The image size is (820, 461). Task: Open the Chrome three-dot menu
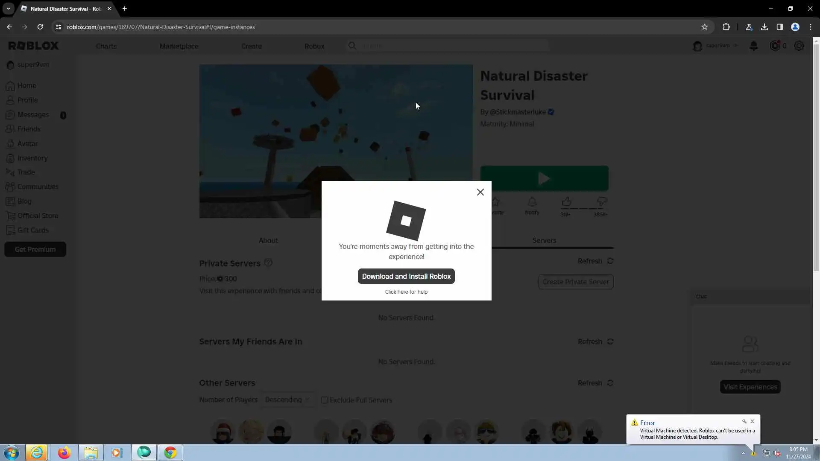click(810, 27)
